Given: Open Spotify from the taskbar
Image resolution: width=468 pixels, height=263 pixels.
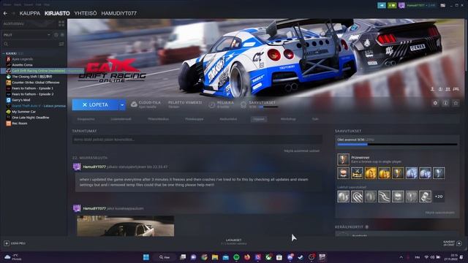Looking at the screenshot, I should (x=236, y=257).
